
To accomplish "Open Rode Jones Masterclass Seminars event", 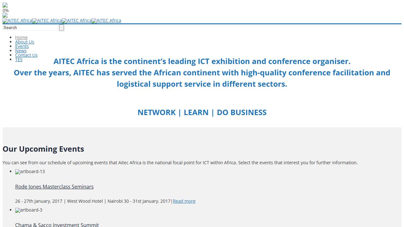I will [54, 187].
